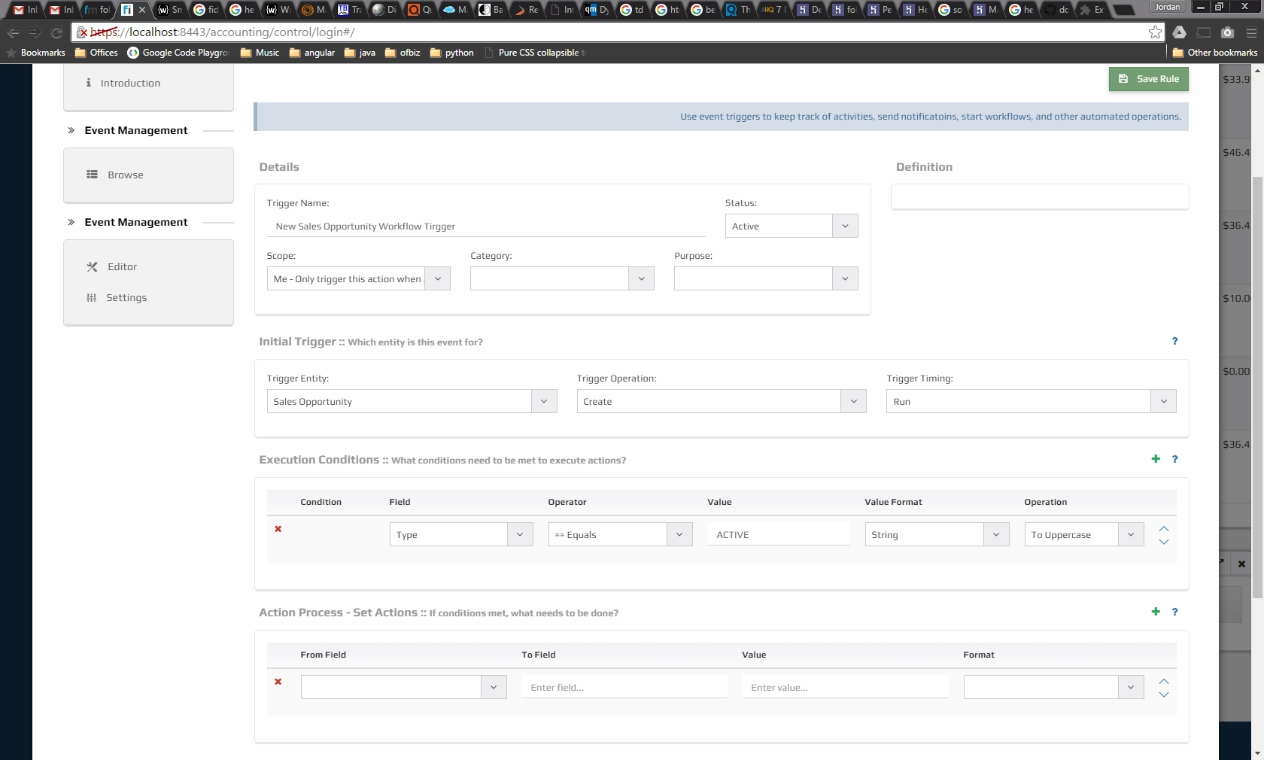Open Pure CSS collapsible bookmark
The height and width of the screenshot is (760, 1264).
coord(534,53)
